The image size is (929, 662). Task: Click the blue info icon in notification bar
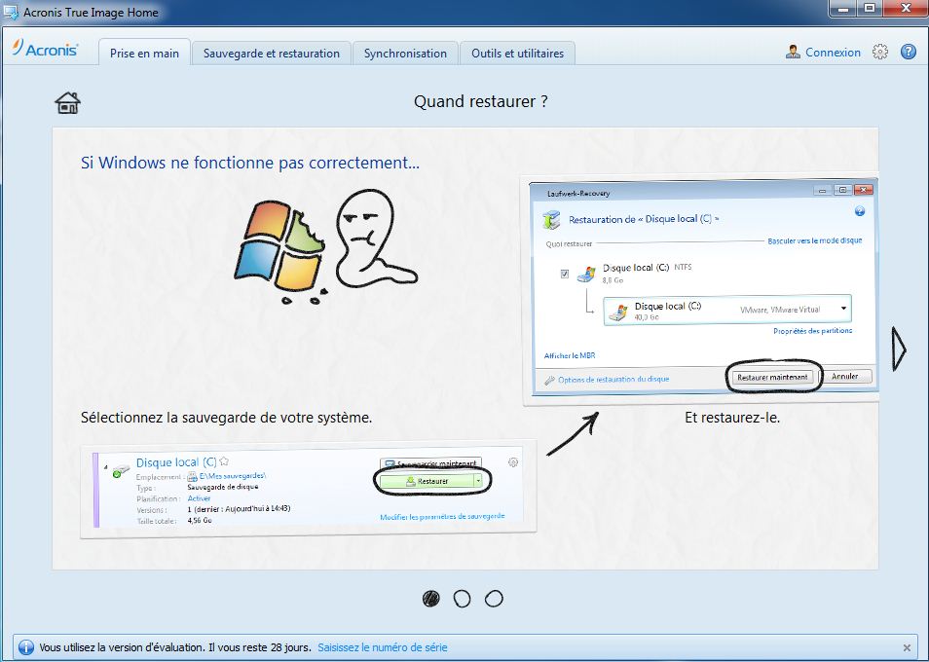(26, 647)
